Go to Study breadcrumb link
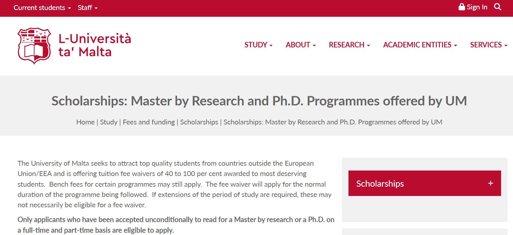Image resolution: width=513 pixels, height=235 pixels. (109, 122)
